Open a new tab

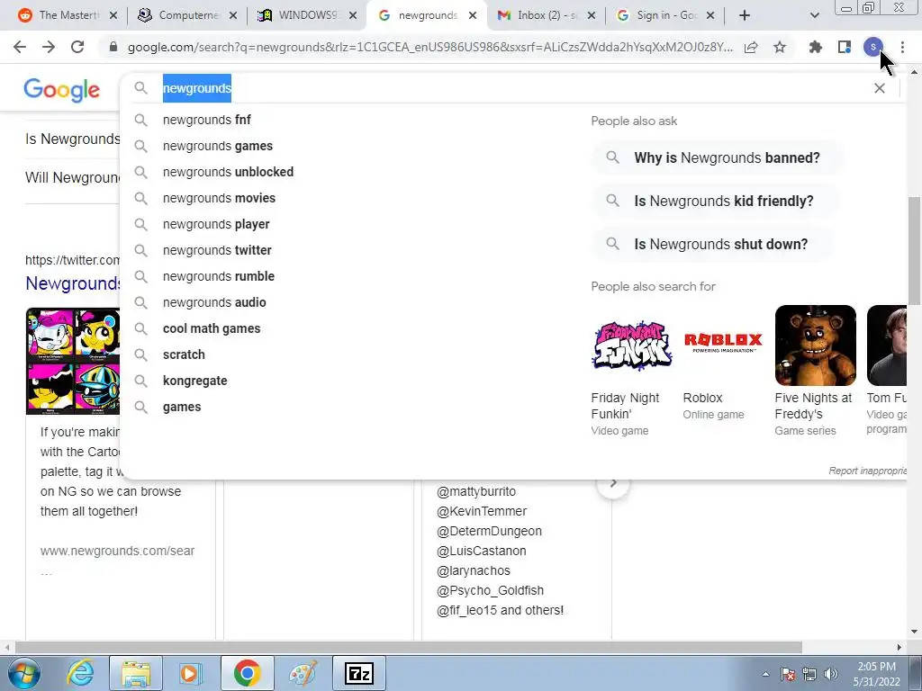pyautogui.click(x=745, y=15)
